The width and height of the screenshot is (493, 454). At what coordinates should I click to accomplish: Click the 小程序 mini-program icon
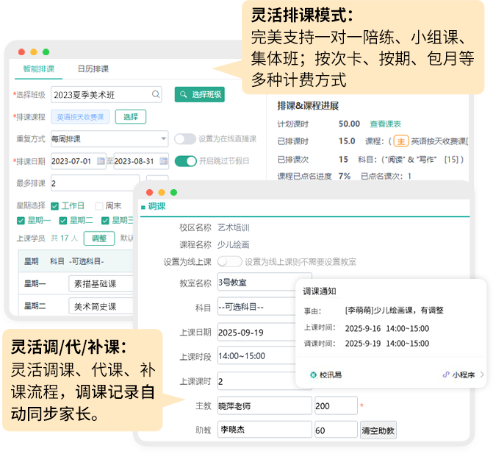(x=446, y=375)
